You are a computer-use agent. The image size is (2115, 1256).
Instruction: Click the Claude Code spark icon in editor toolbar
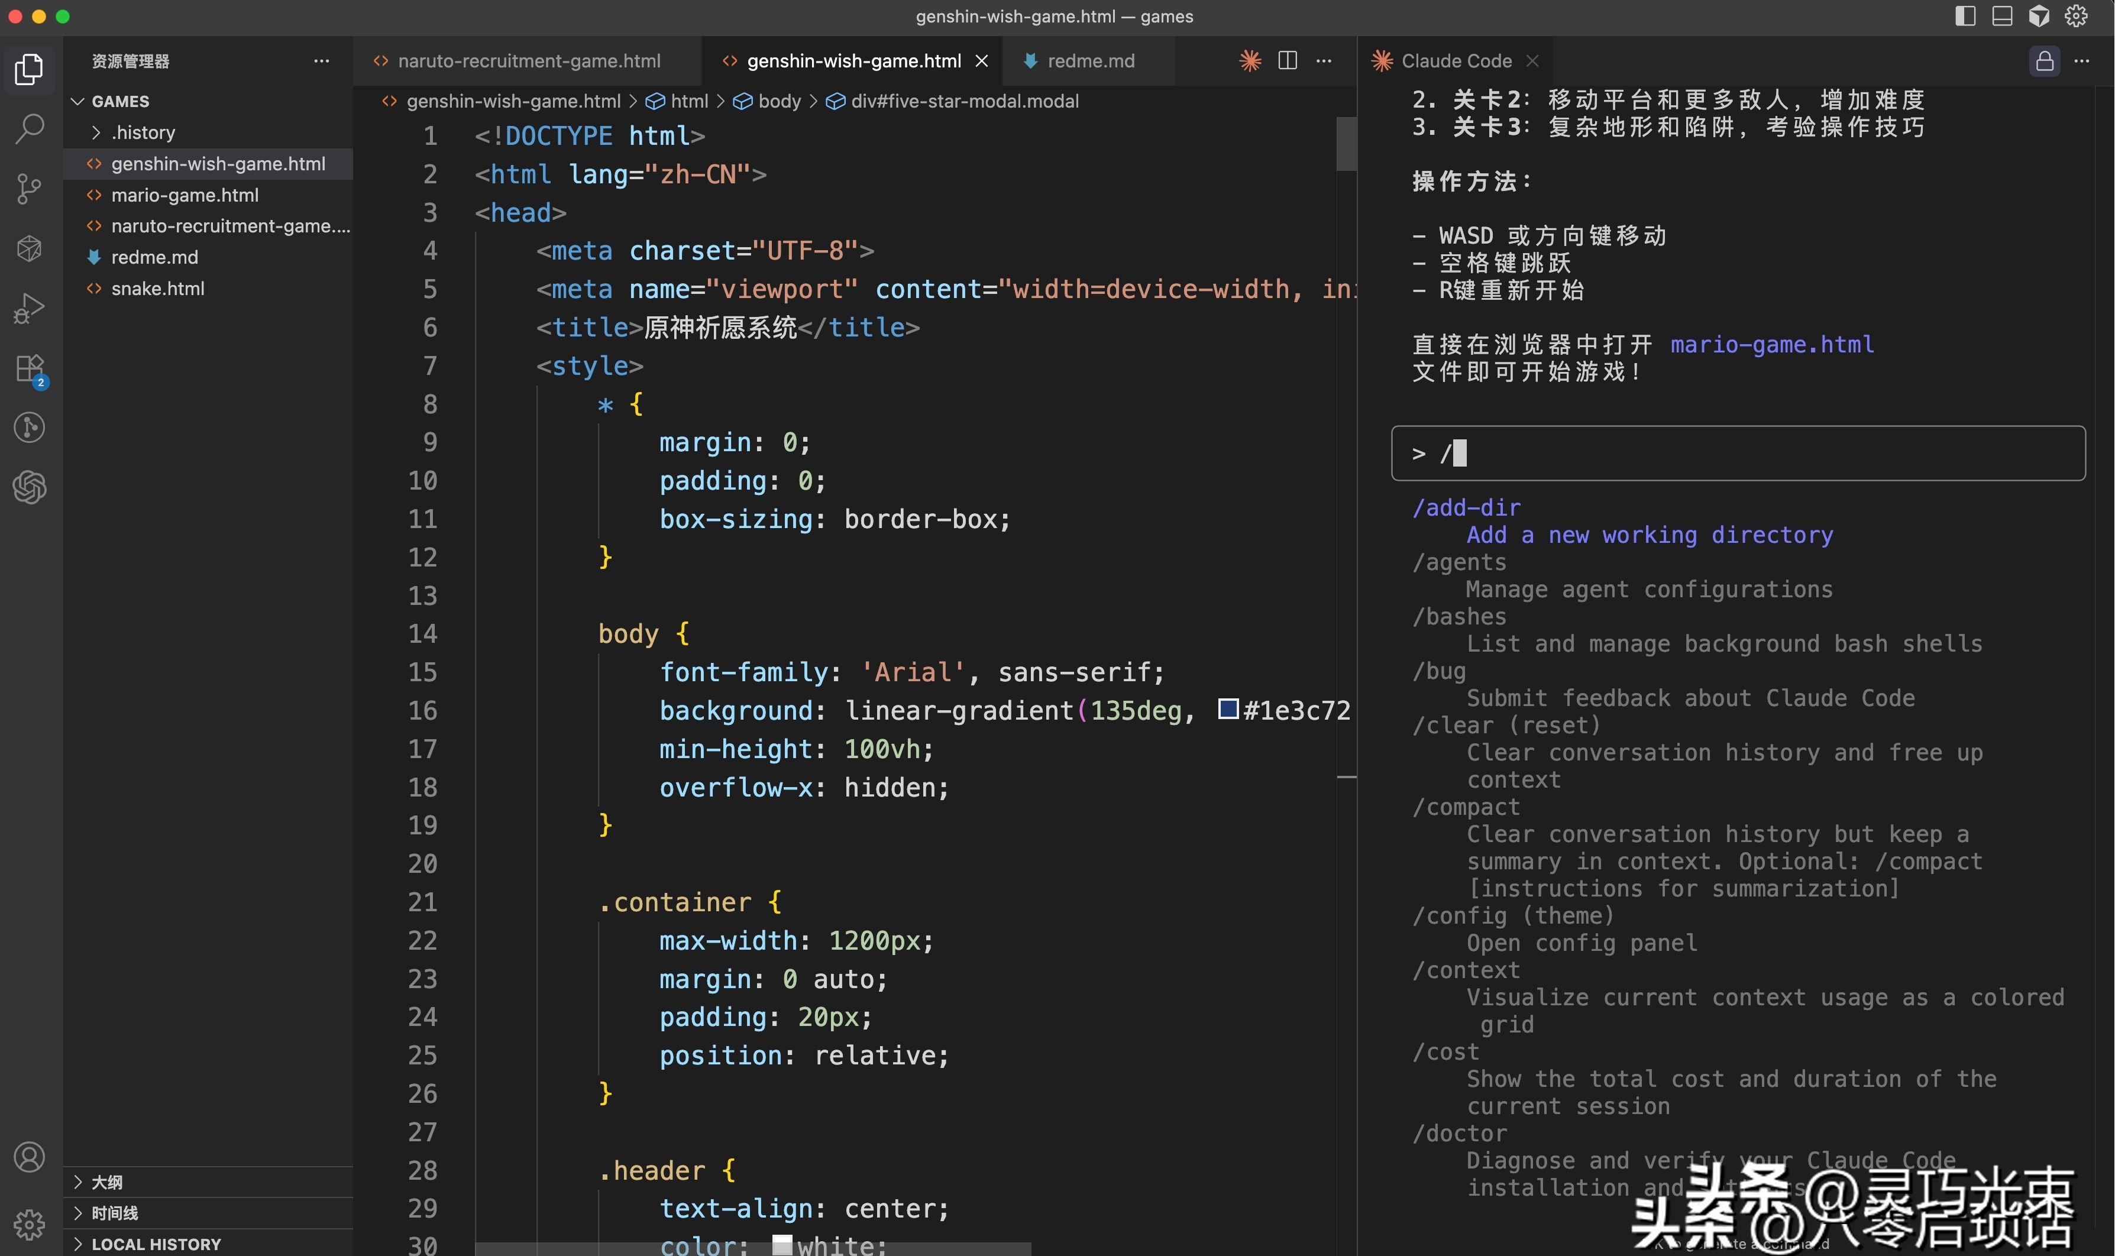[x=1249, y=61]
